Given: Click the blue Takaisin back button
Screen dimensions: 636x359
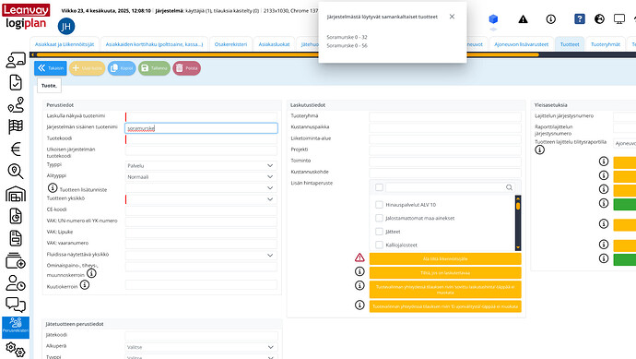Looking at the screenshot, I should pyautogui.click(x=51, y=68).
